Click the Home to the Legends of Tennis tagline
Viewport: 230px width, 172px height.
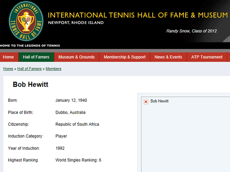tap(30, 46)
